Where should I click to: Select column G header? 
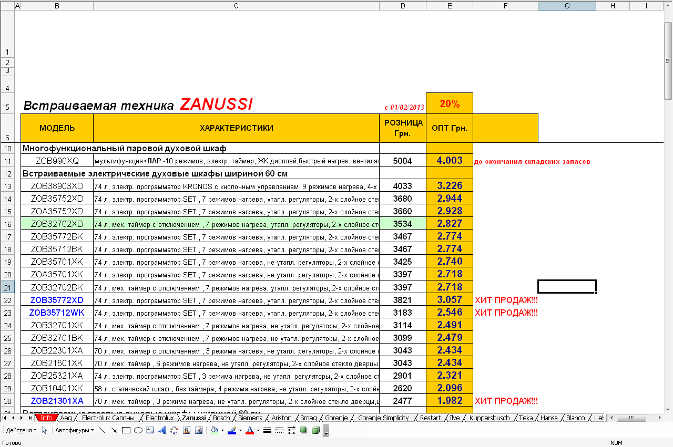(x=567, y=6)
